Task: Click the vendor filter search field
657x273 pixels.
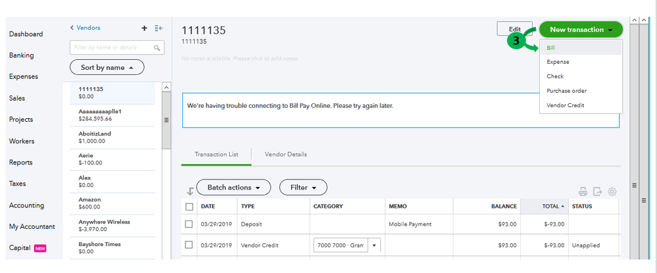Action: coord(112,48)
